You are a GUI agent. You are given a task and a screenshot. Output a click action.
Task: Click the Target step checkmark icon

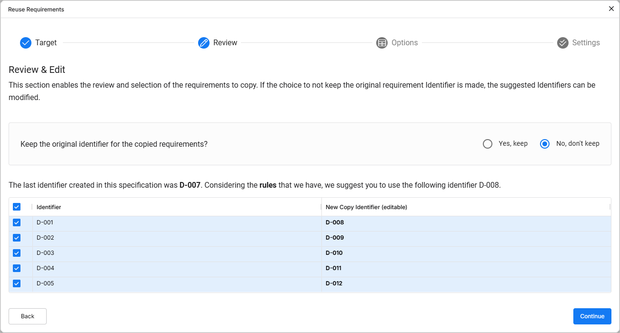pos(26,43)
